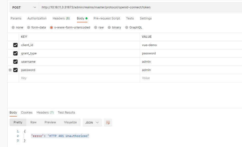
Task: View the response Cookies tab
Action: [x=27, y=113]
